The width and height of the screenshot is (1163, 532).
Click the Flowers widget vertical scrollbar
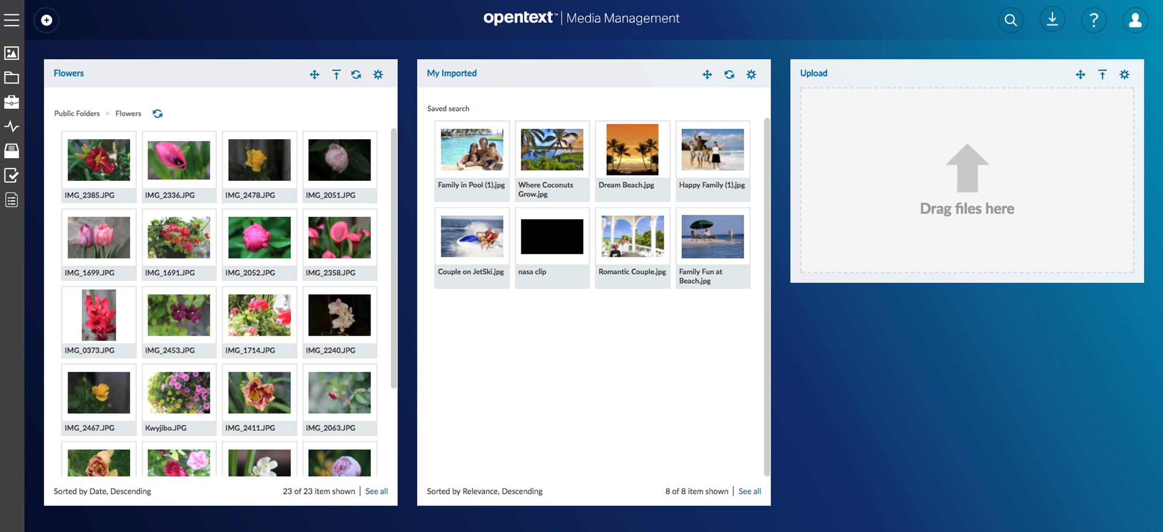click(x=394, y=258)
